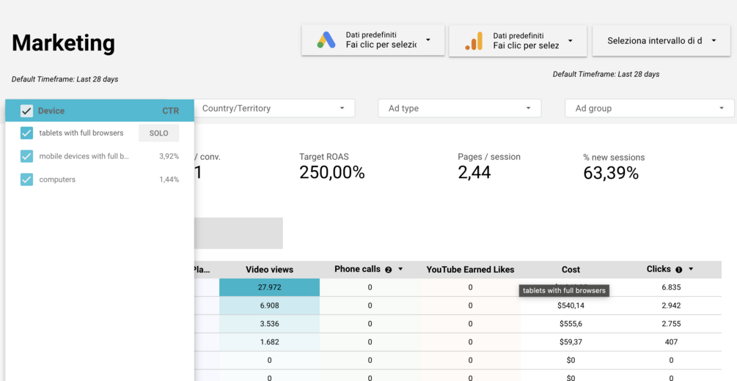Click the Google Ads logo icon
The width and height of the screenshot is (737, 381).
pyautogui.click(x=326, y=40)
